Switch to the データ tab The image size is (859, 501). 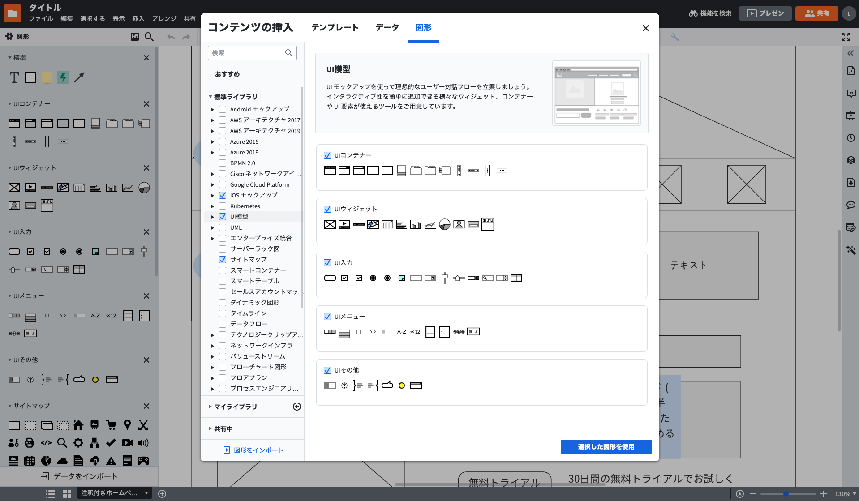point(387,28)
